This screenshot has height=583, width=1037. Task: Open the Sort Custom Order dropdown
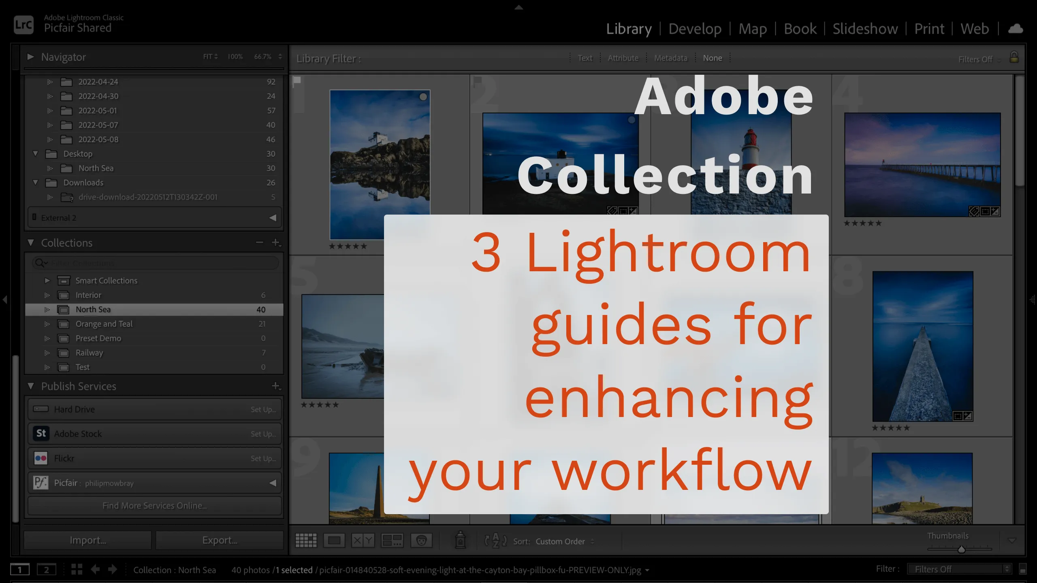click(565, 541)
